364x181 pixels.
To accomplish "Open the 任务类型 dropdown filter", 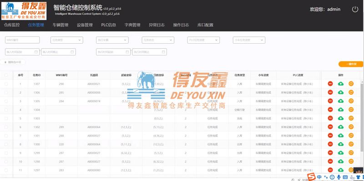I will [x=66, y=40].
